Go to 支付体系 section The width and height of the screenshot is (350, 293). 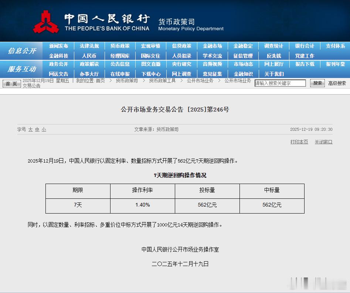(335, 46)
